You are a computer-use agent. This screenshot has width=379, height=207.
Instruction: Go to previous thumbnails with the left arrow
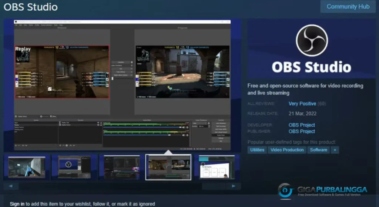pyautogui.click(x=11, y=186)
